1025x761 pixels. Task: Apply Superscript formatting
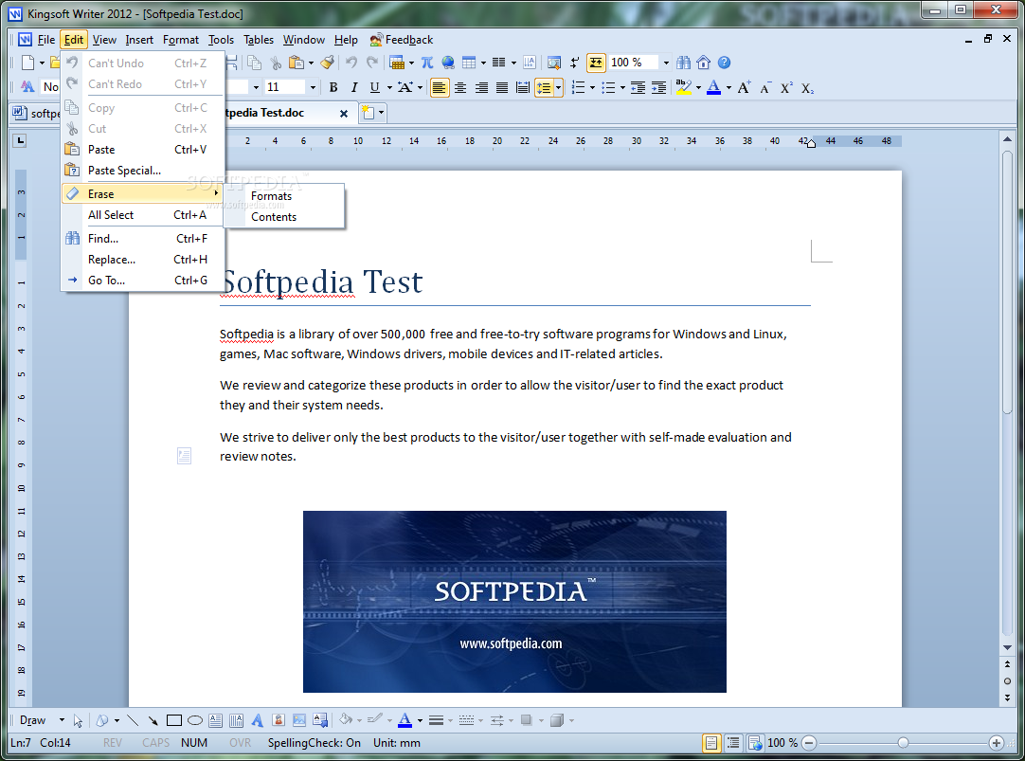786,87
